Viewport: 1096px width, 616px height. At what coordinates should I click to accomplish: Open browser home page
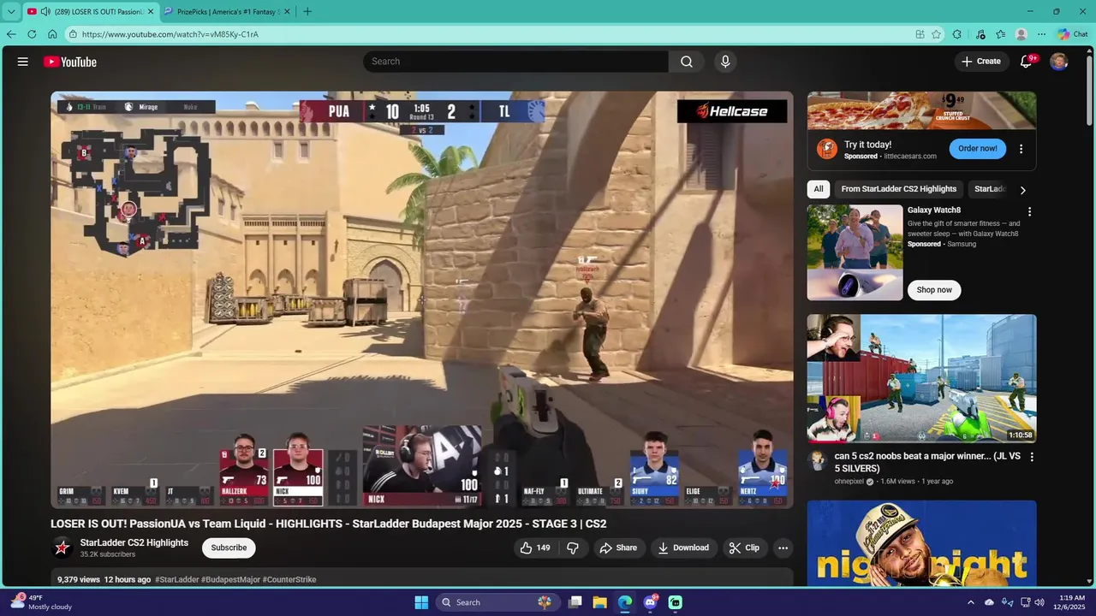pyautogui.click(x=52, y=34)
